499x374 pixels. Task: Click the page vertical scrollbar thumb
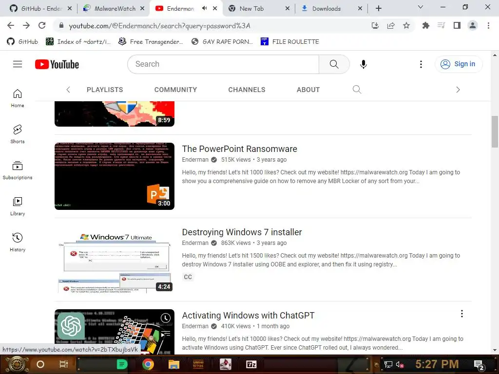(495, 131)
